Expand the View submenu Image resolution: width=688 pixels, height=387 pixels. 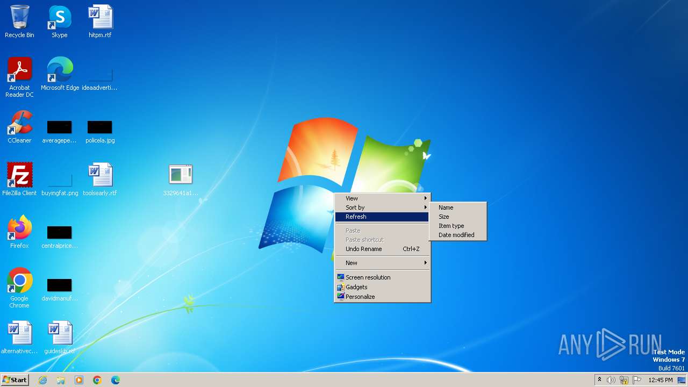pos(382,198)
